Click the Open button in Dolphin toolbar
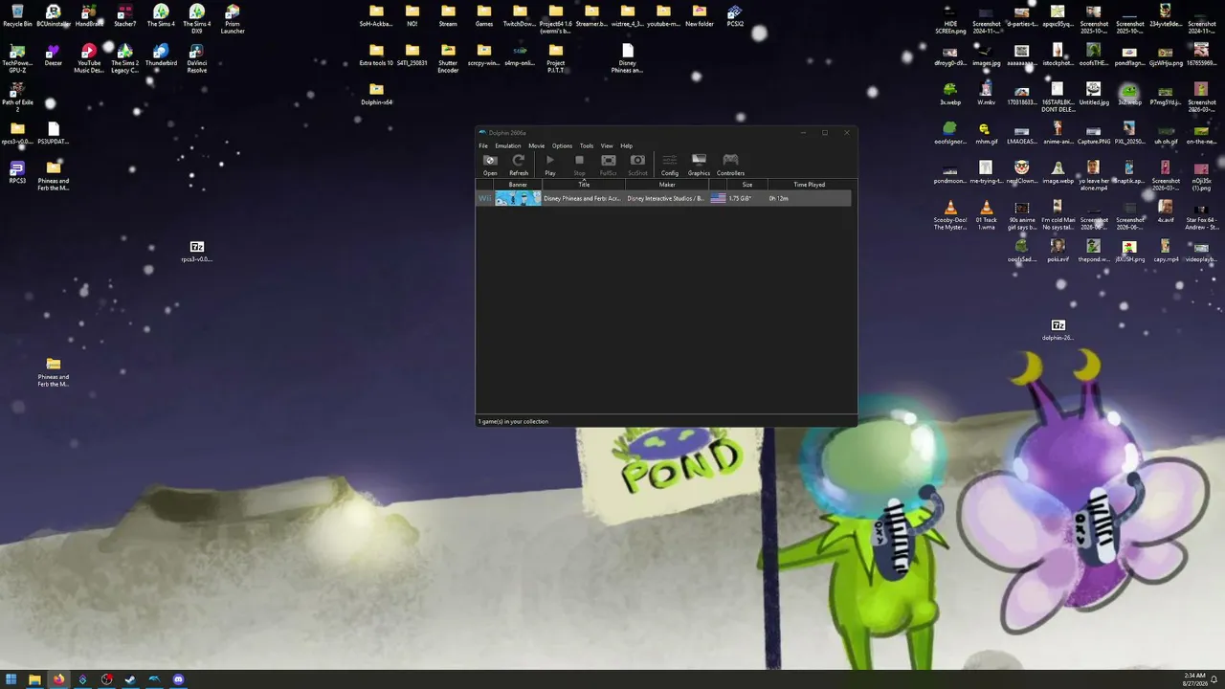 (x=490, y=165)
